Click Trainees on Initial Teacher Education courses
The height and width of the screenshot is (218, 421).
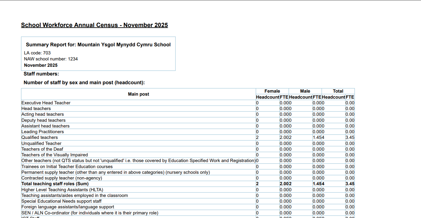67,167
